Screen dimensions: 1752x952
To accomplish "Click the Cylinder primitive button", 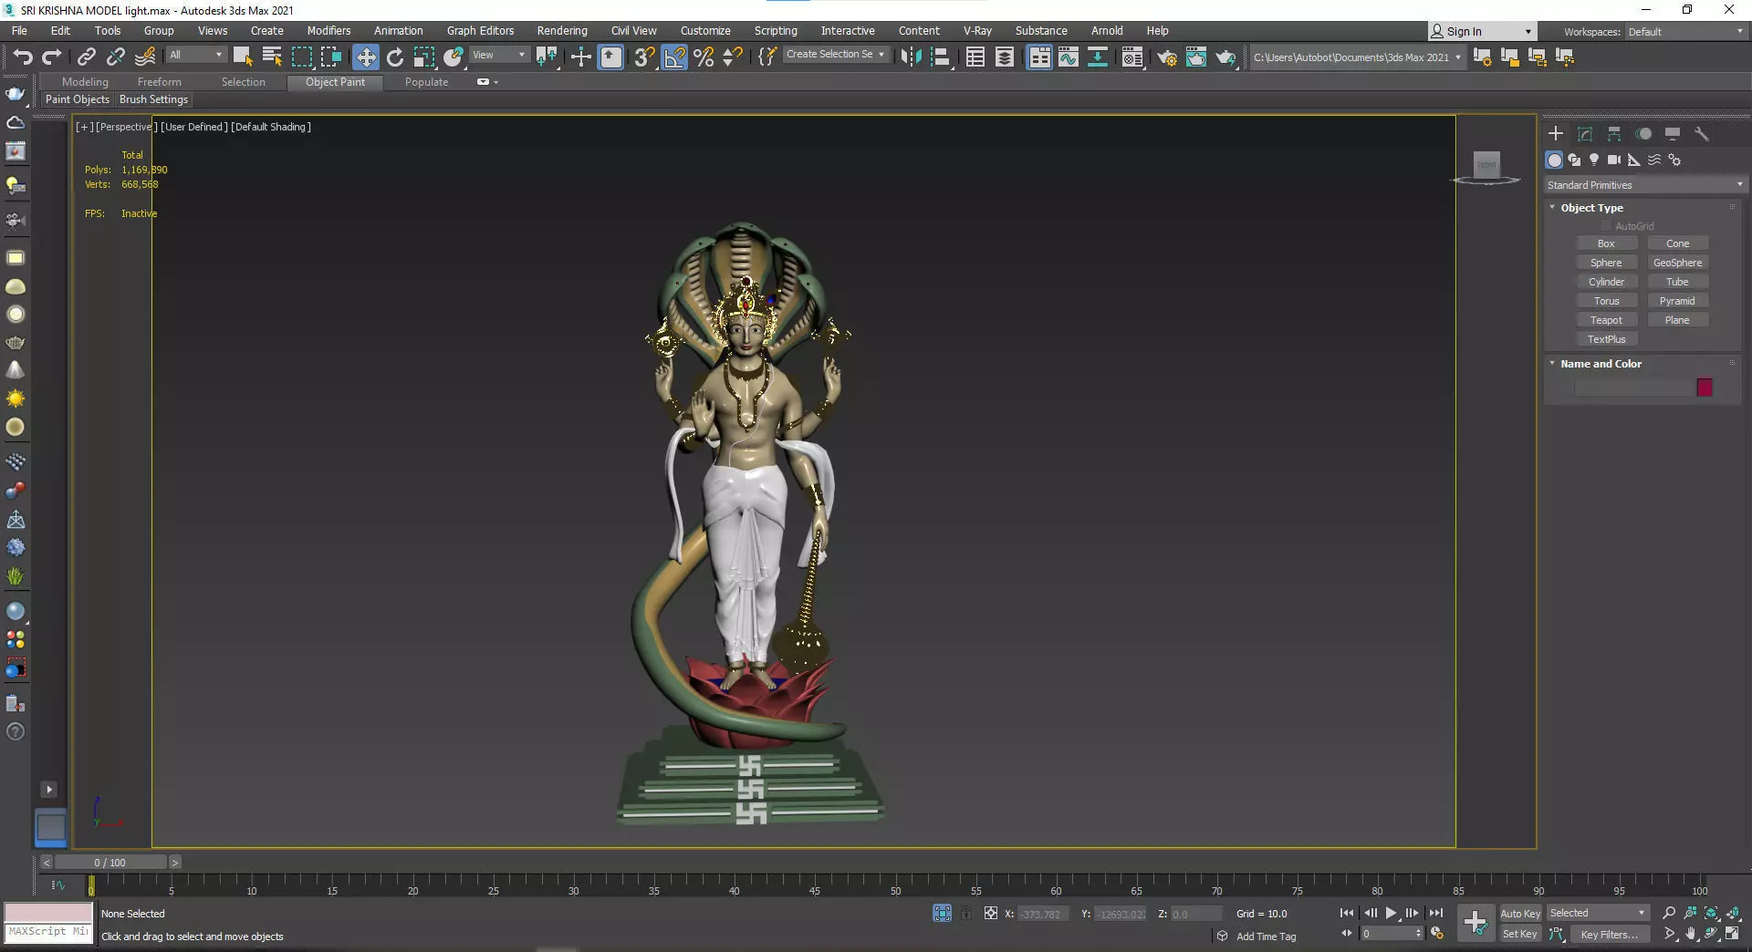I will [x=1606, y=282].
